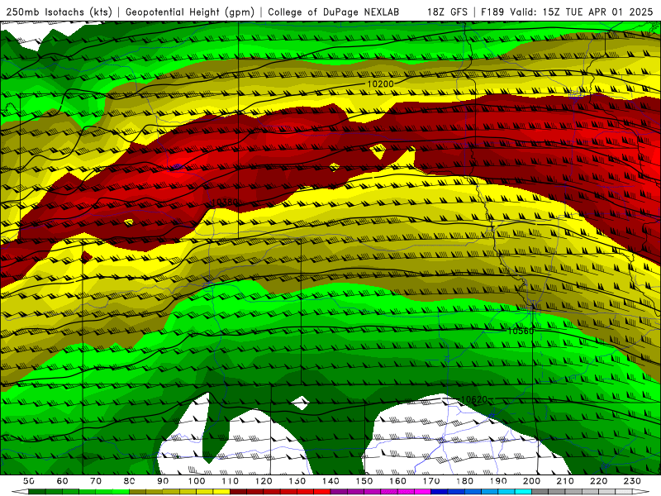Image resolution: width=661 pixels, height=496 pixels.
Task: Click the 'Geopotential Height (gpm)' header label
Action: [x=190, y=12]
